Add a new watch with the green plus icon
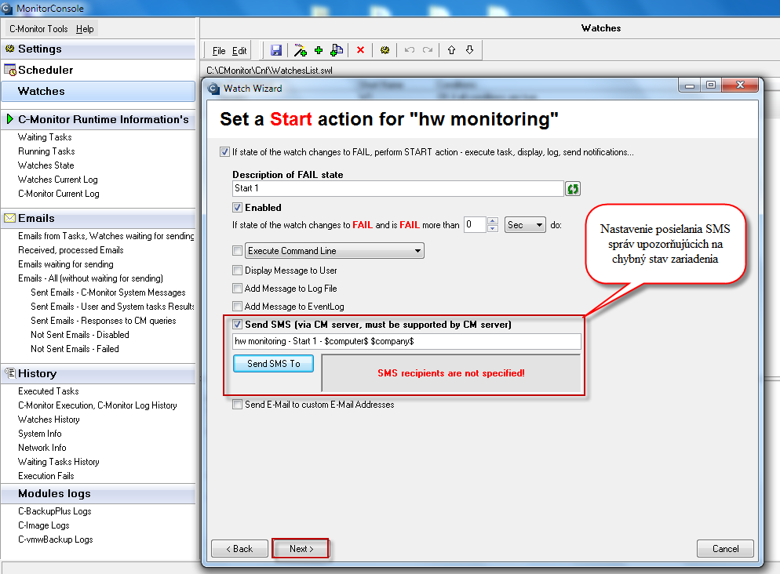The height and width of the screenshot is (574, 780). [x=319, y=50]
